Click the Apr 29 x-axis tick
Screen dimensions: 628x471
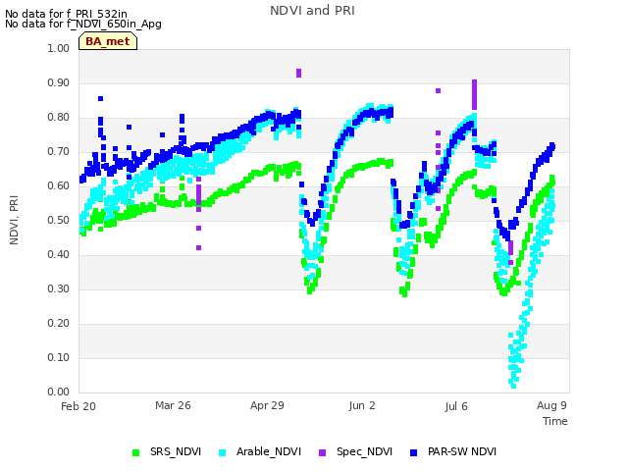(x=267, y=405)
